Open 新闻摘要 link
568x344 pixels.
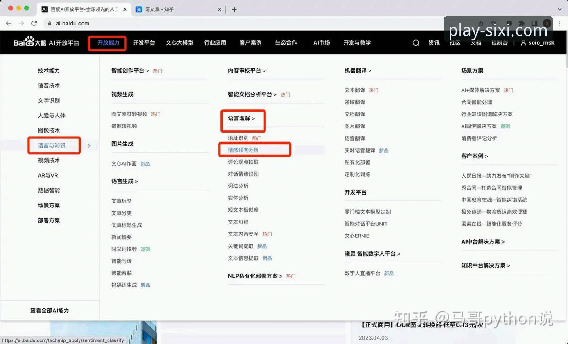coord(122,237)
